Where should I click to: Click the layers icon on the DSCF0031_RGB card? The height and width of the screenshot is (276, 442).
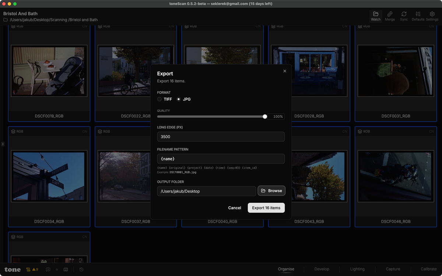[360, 26]
